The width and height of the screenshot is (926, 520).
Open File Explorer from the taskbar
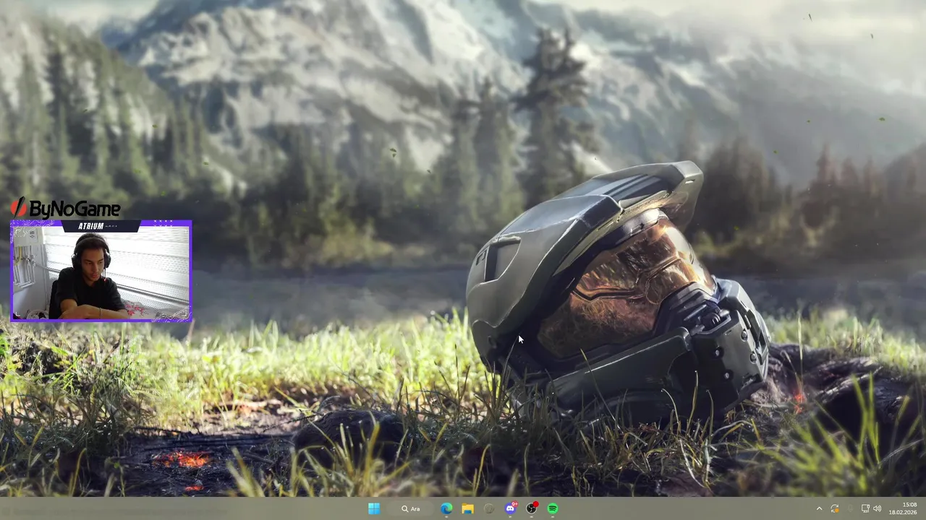point(467,508)
